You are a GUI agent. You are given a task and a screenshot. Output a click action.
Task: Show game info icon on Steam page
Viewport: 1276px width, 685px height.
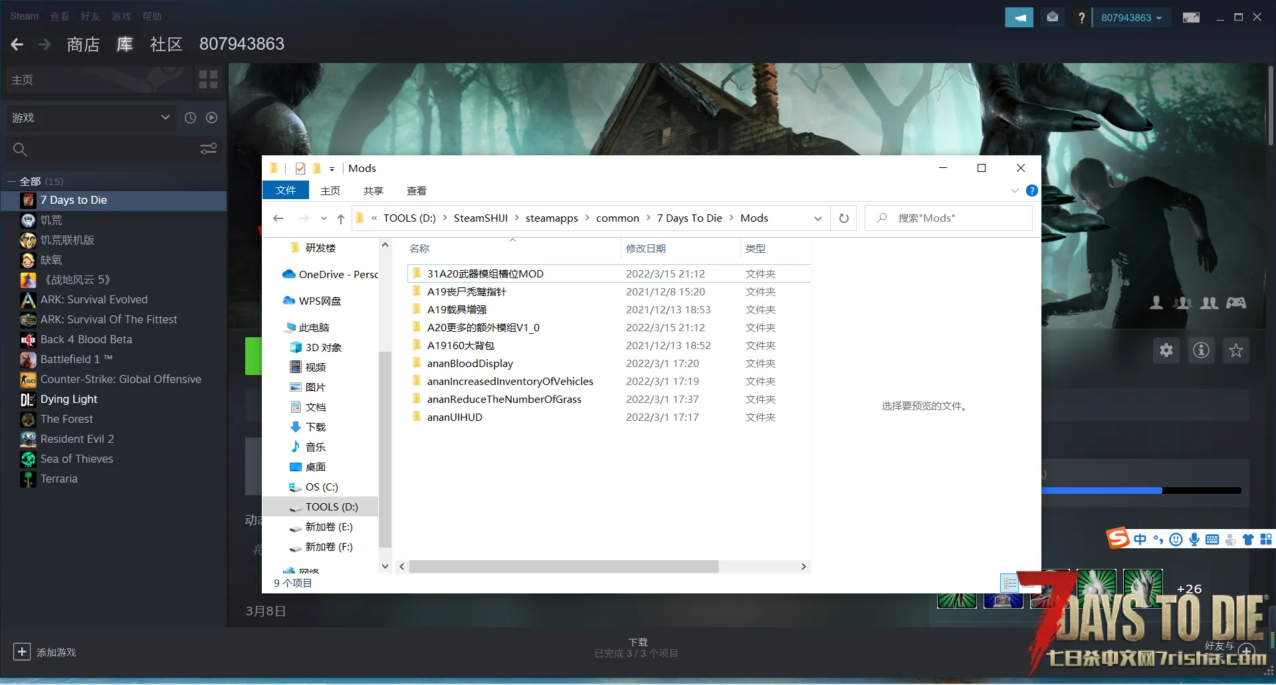pyautogui.click(x=1201, y=350)
